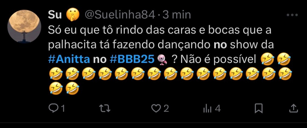Click the like count number 2
The width and height of the screenshot is (307, 128).
click(x=166, y=109)
